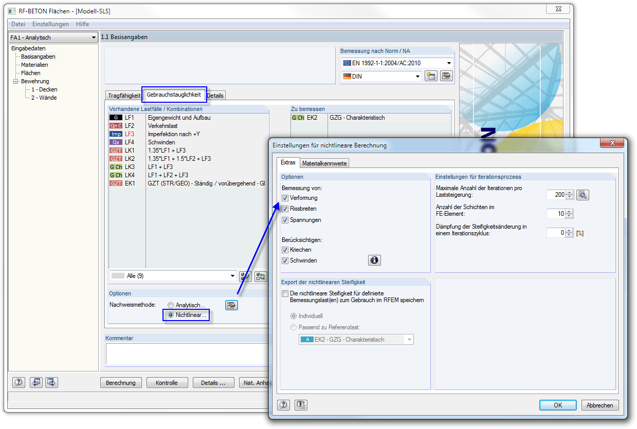Select LK4 LF1 + LF2 + LF3 row
The width and height of the screenshot is (637, 429).
[189, 175]
